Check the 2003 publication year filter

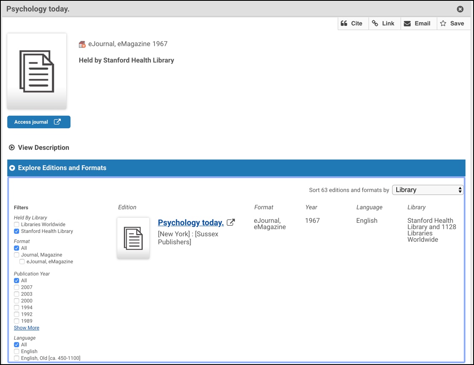(16, 294)
